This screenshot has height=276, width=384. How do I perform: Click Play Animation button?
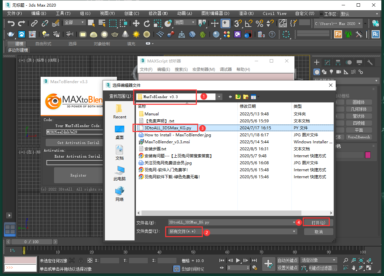[x=238, y=260]
